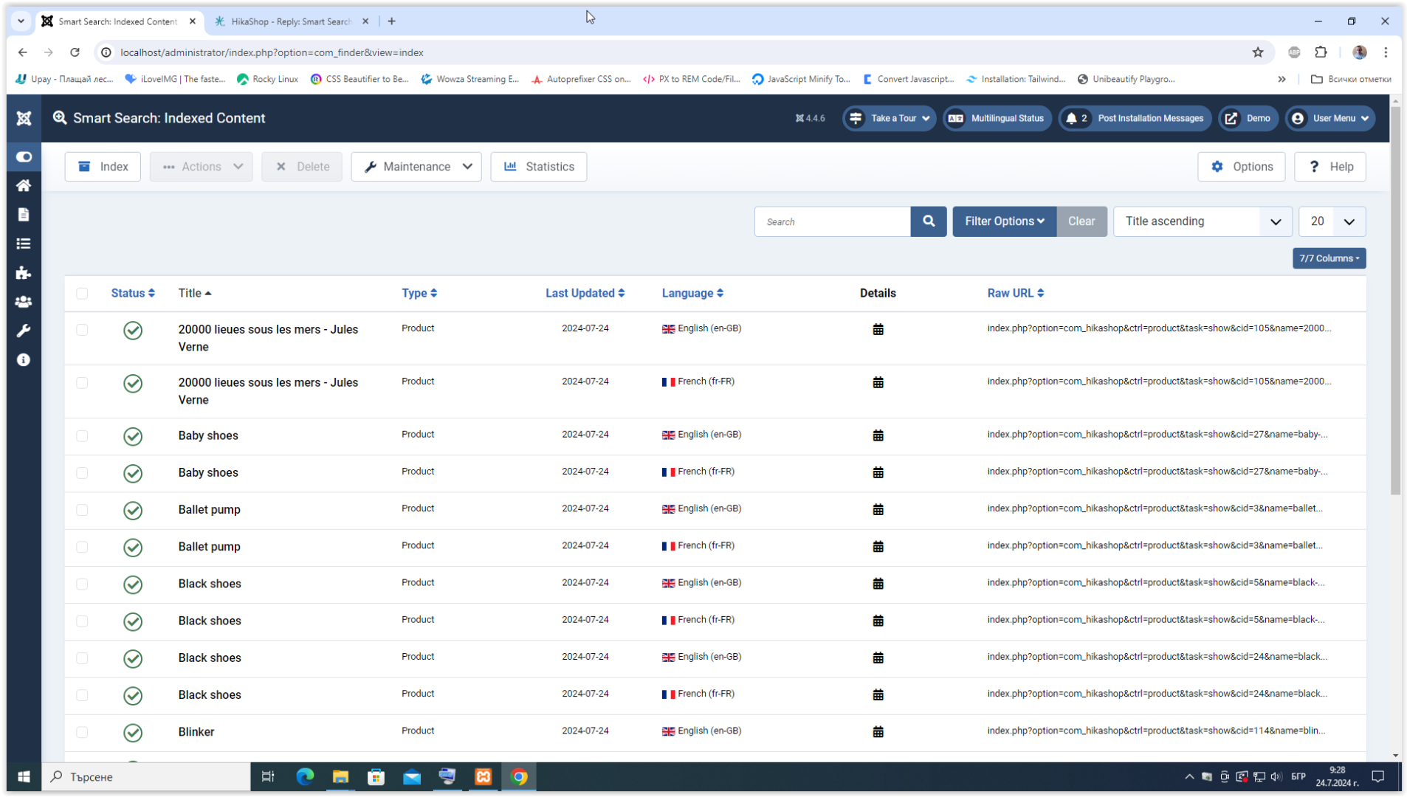1407x797 pixels.
Task: Switch to the HikaShop Reply browser tab
Action: (x=291, y=21)
